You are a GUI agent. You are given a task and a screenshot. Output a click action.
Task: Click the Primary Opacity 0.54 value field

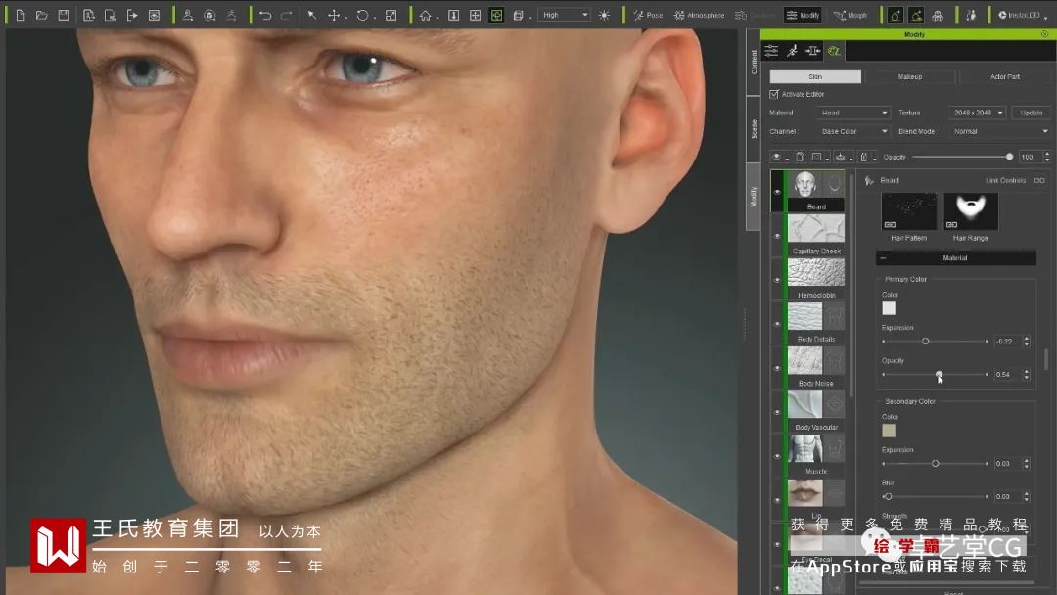coord(1008,374)
